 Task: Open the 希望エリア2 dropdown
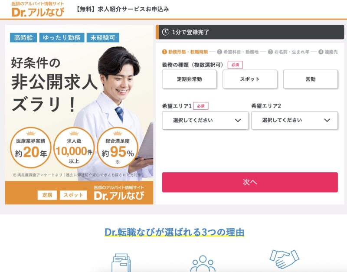295,121
